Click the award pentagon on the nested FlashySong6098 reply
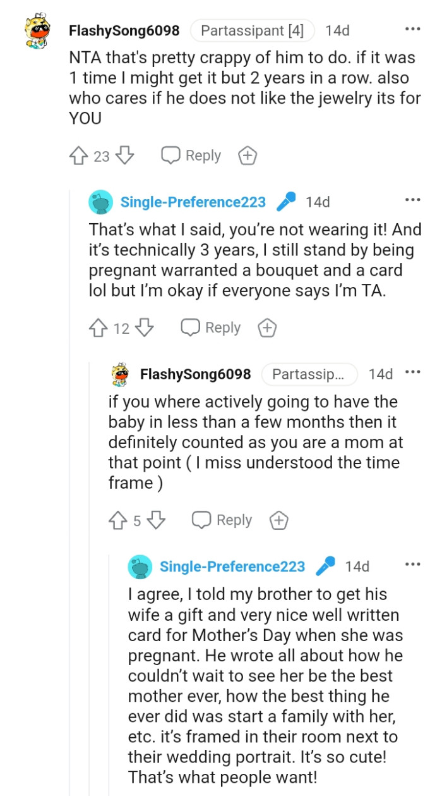Image resolution: width=442 pixels, height=796 pixels. coord(278,520)
